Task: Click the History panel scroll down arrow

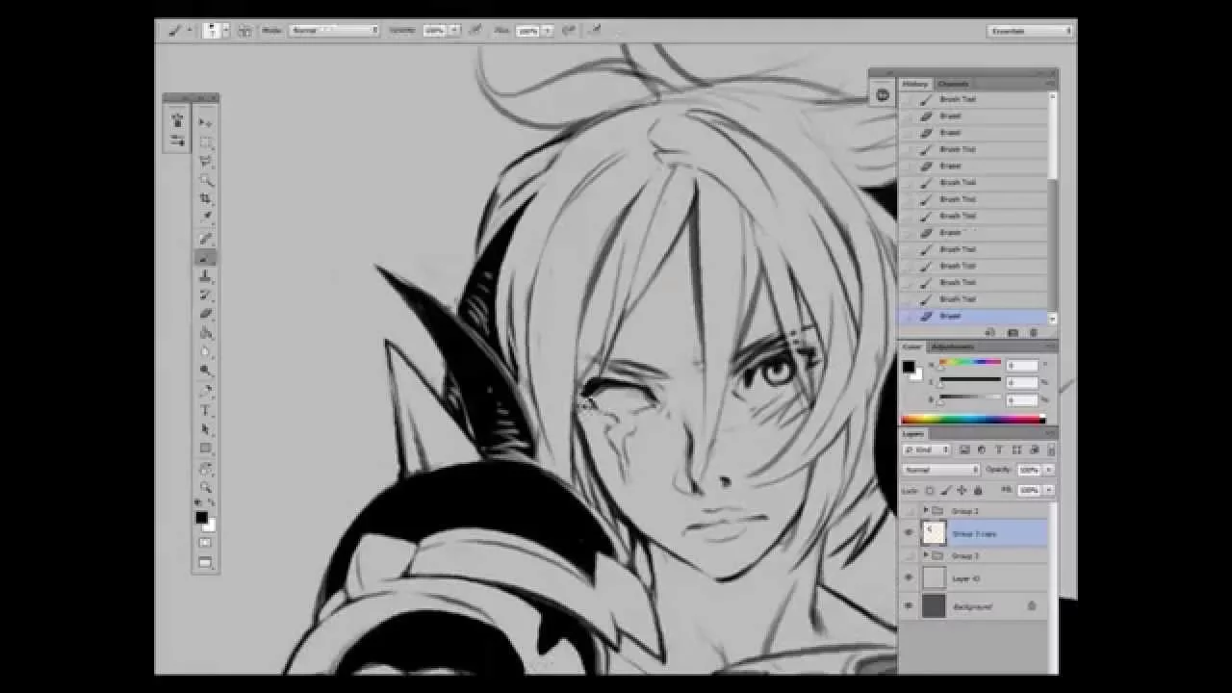Action: (x=1052, y=318)
